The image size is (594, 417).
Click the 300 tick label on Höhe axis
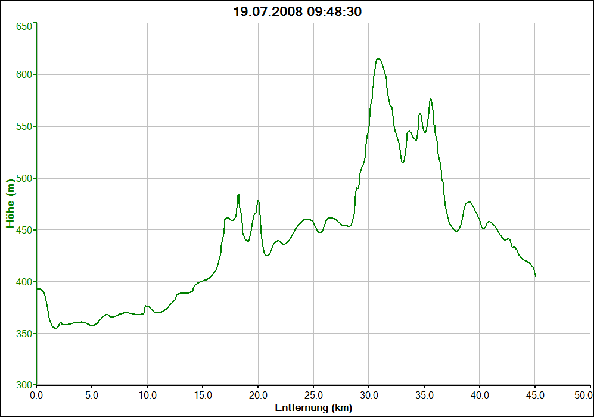[23, 384]
